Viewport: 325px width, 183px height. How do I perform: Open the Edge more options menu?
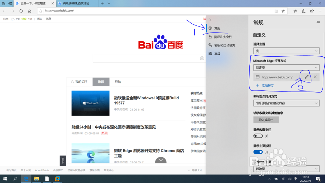320,11
